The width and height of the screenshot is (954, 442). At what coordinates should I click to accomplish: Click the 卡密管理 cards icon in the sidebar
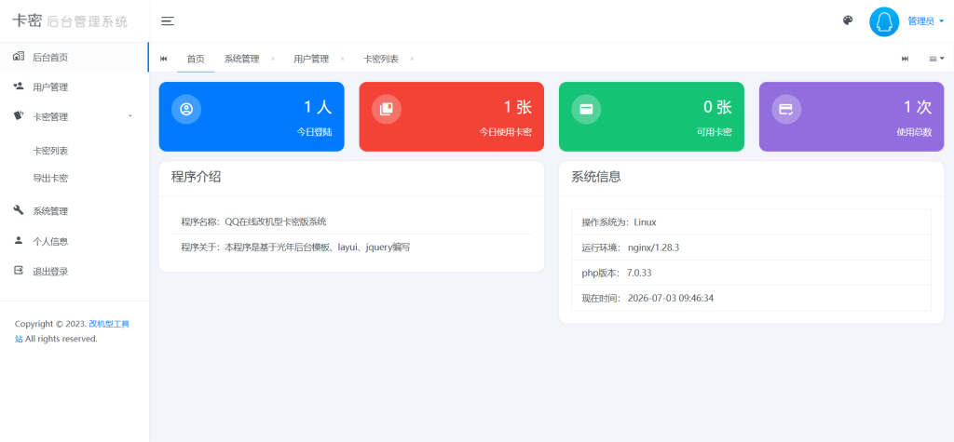coord(19,116)
